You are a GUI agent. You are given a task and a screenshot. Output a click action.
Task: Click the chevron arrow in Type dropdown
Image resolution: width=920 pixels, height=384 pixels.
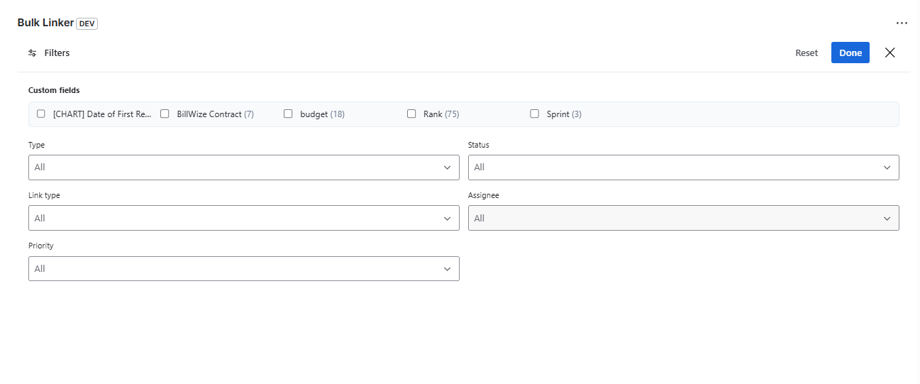point(447,168)
